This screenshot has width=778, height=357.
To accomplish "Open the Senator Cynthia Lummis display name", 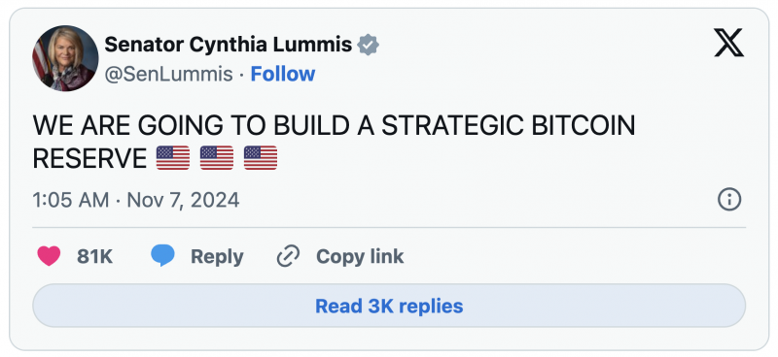I will (229, 45).
